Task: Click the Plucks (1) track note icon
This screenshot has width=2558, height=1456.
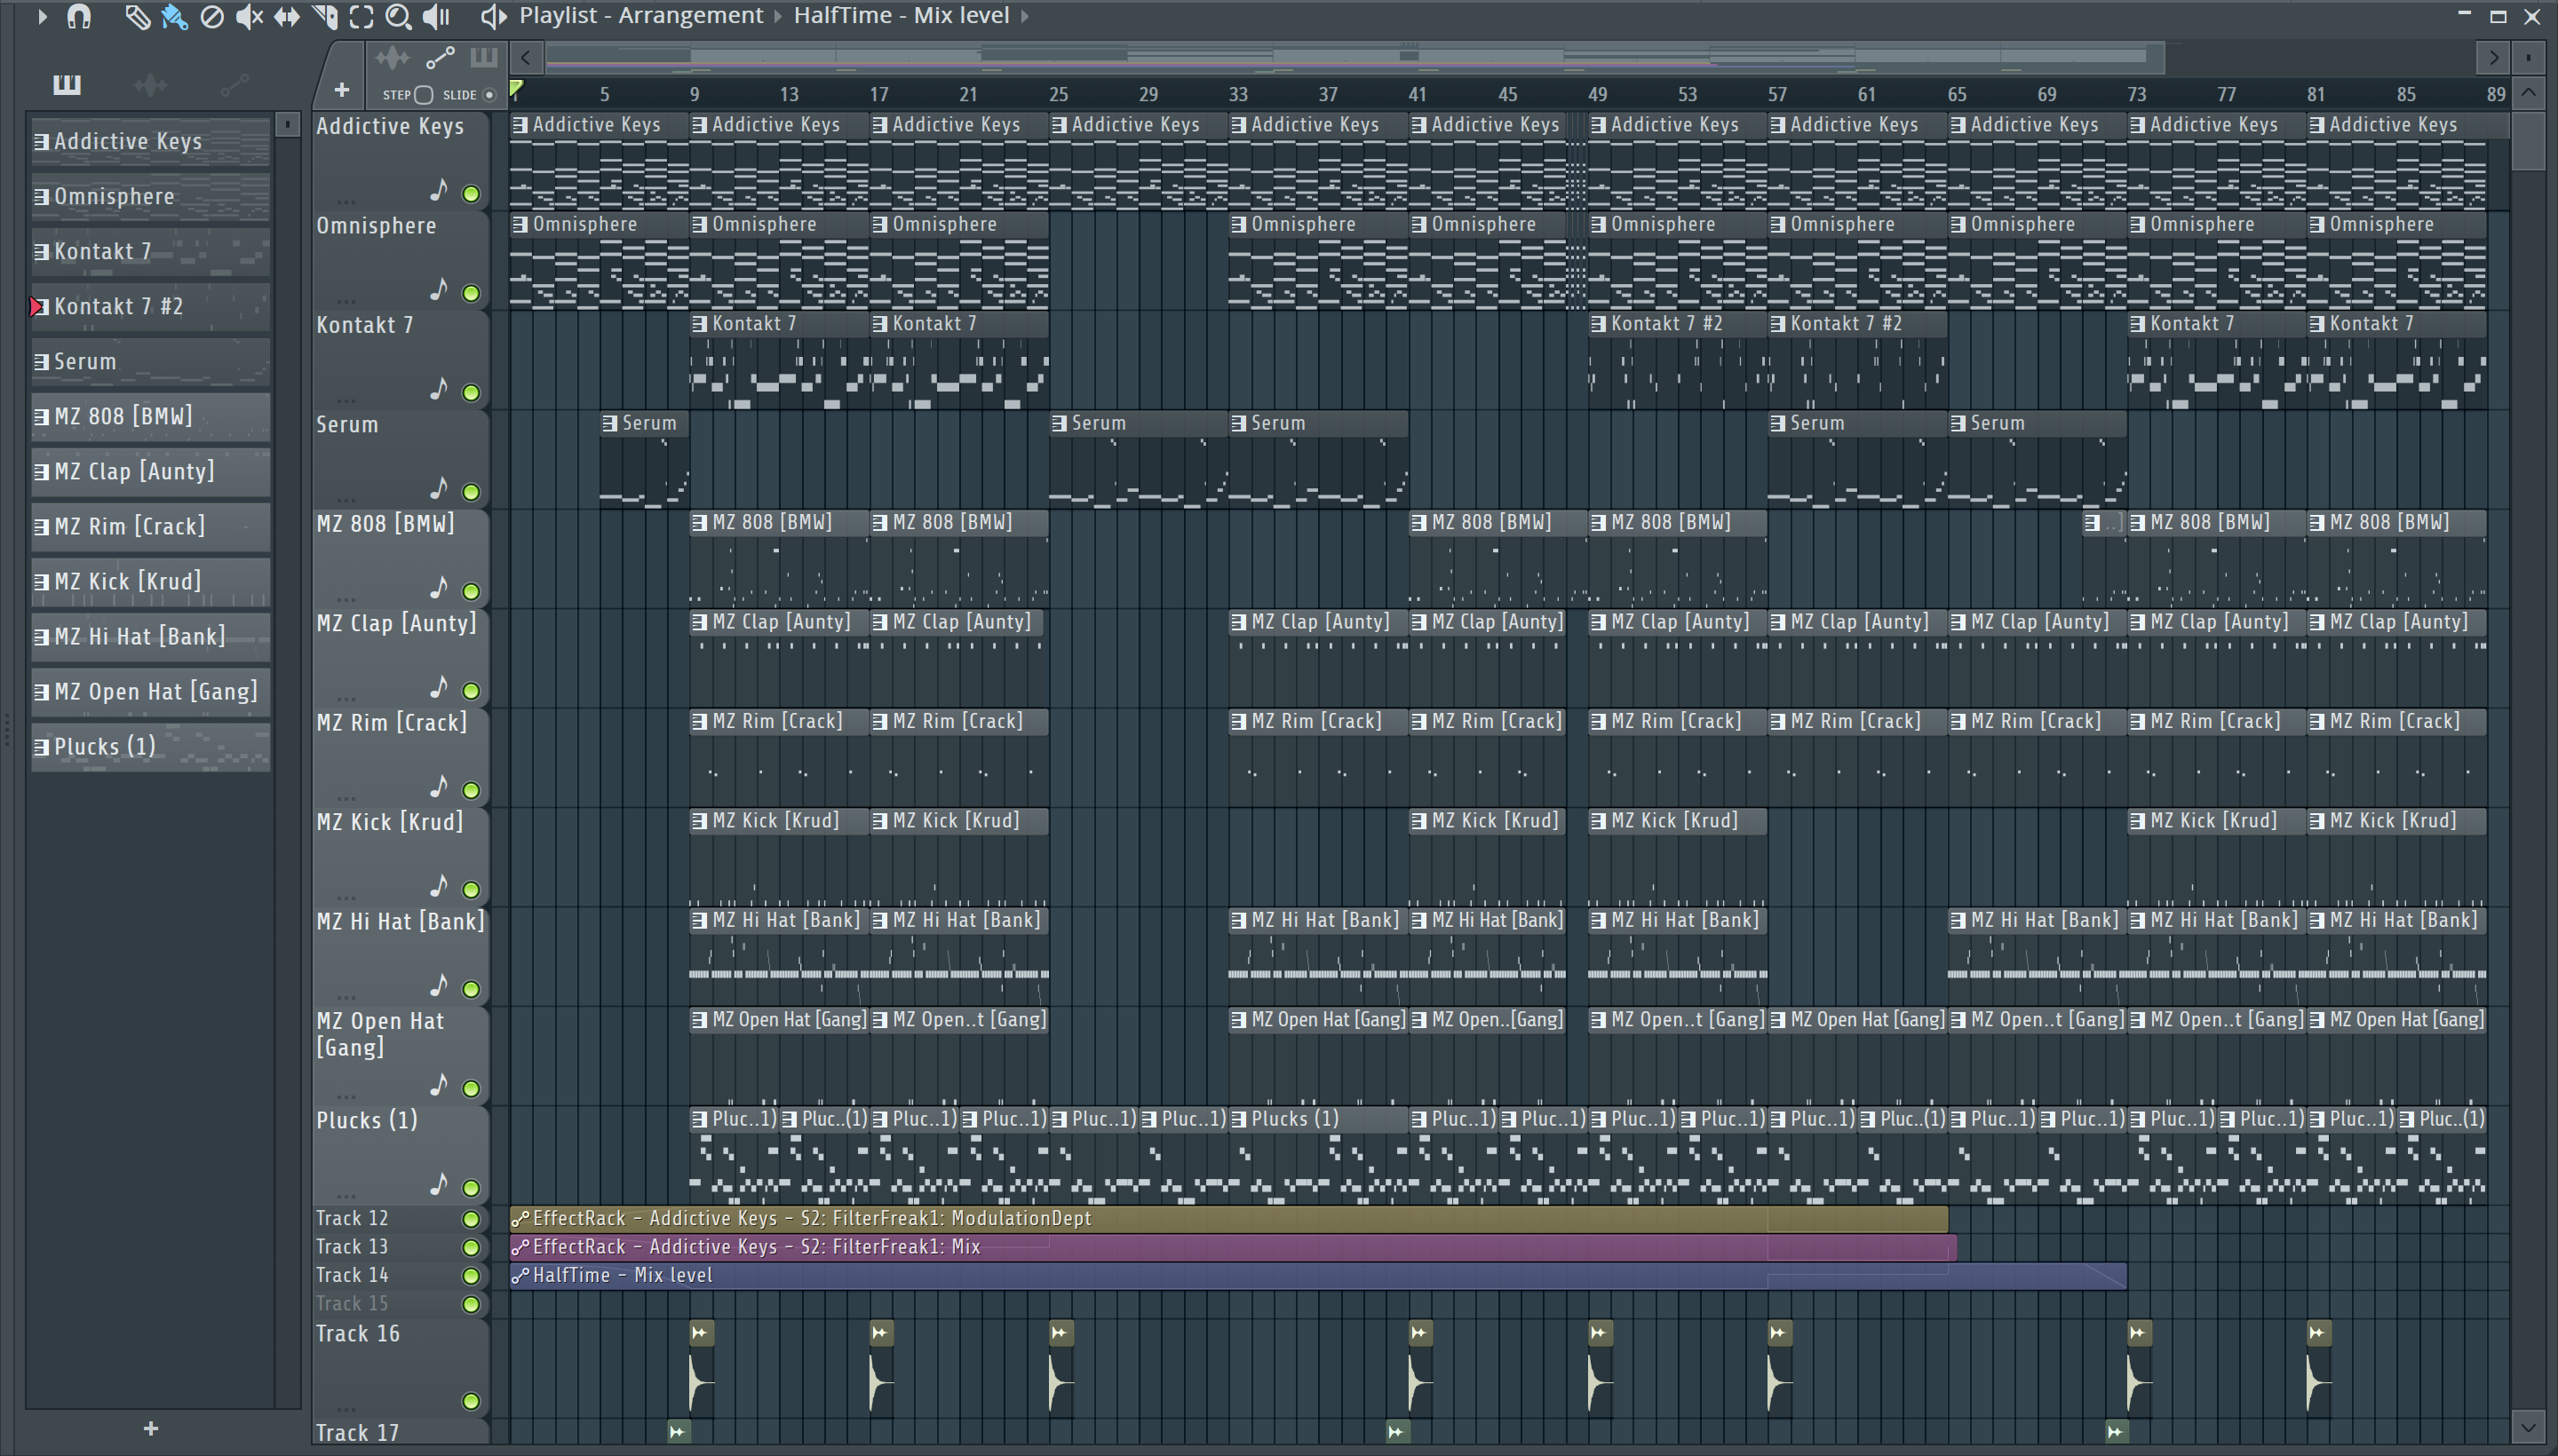Action: [438, 1184]
